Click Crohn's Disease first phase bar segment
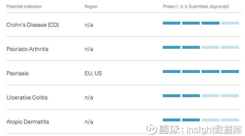The height and width of the screenshot is (136, 245). point(171,23)
